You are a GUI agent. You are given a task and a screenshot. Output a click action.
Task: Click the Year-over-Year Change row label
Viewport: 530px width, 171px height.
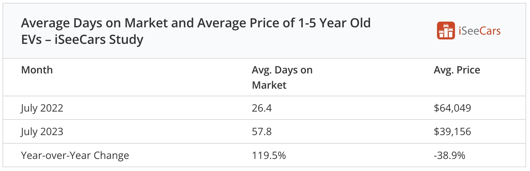pos(75,155)
